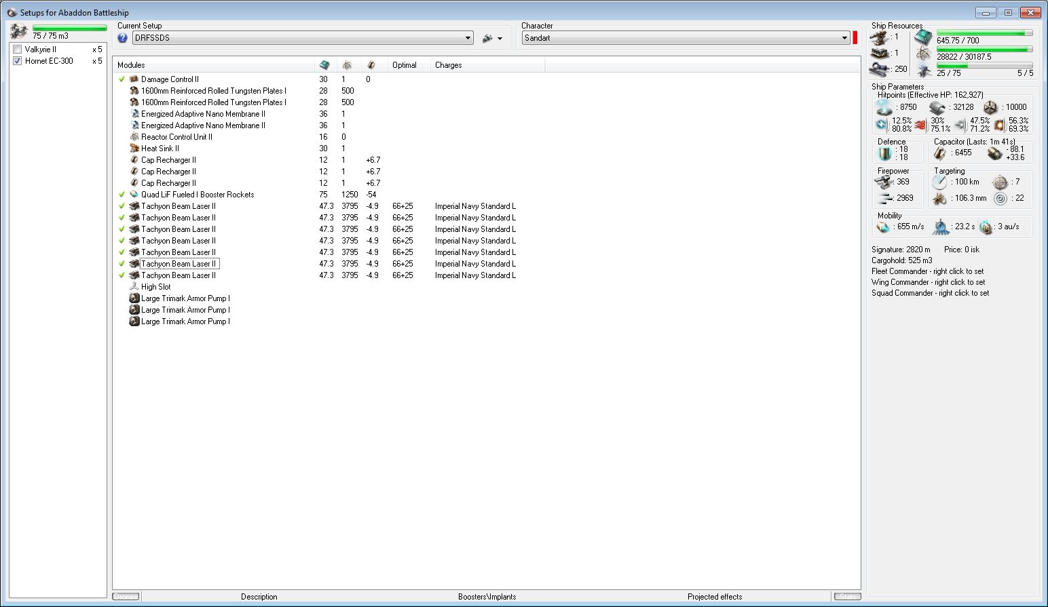This screenshot has width=1048, height=607.
Task: Enable the Valkyrie II drones checkbox
Action: click(18, 50)
